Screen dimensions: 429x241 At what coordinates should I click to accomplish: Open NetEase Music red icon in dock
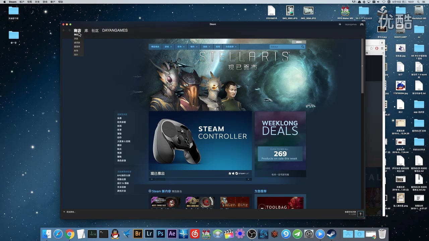coord(195,234)
